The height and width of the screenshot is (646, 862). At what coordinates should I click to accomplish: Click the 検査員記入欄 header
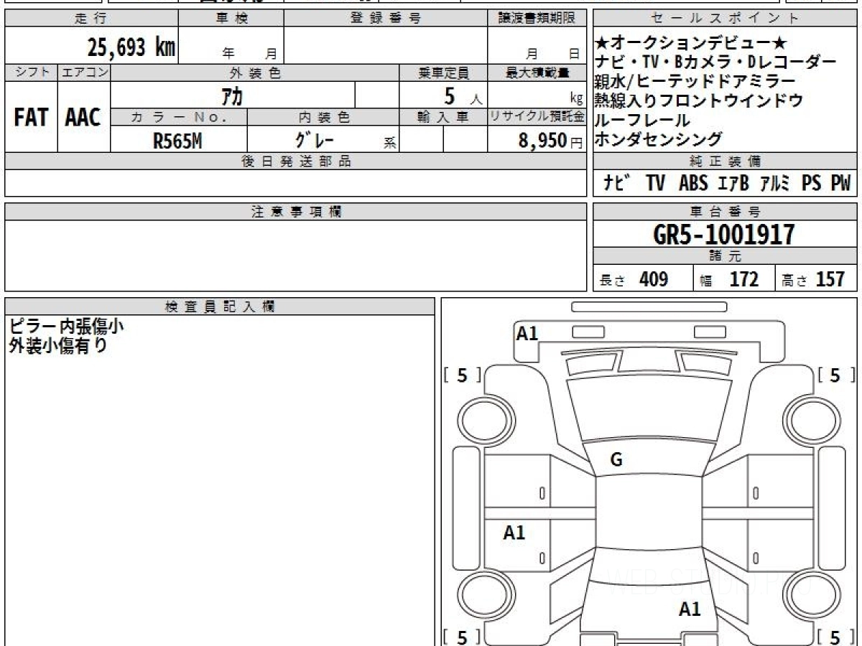pos(220,306)
